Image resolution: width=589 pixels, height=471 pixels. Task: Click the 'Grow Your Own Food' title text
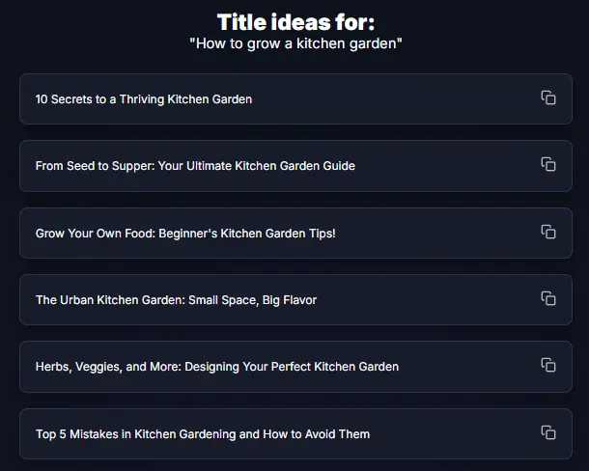(185, 234)
